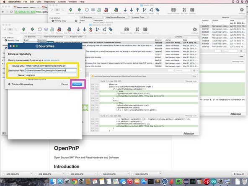Open the Edit menu
Viewport: 248px width, 186px height.
(32, 2)
